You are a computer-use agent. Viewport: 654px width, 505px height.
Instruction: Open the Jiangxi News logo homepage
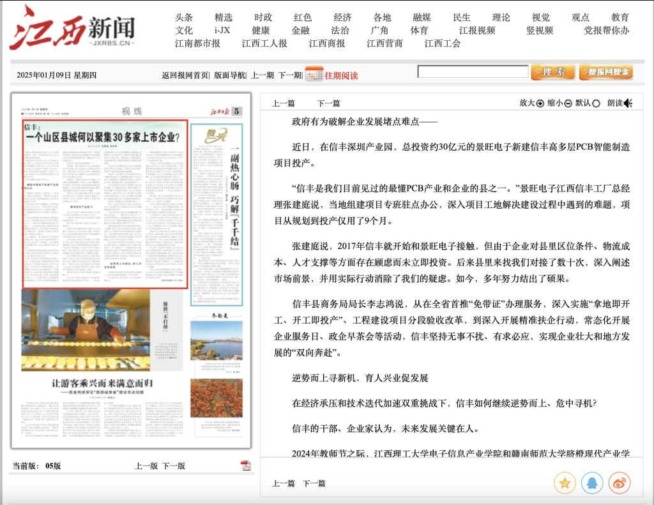coord(72,28)
